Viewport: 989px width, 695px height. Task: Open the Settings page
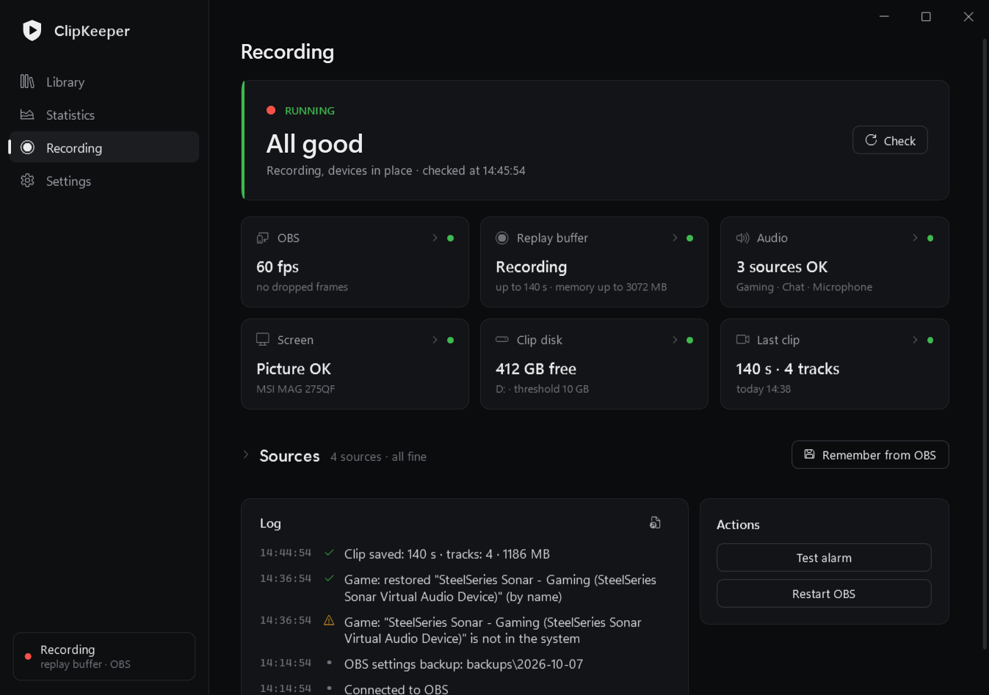[x=104, y=181]
